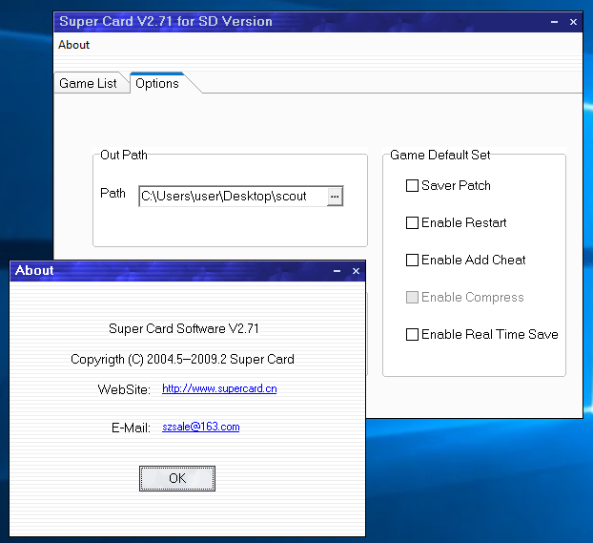The height and width of the screenshot is (543, 593).
Task: Click the disabled Enable Compress checkbox
Action: [412, 297]
